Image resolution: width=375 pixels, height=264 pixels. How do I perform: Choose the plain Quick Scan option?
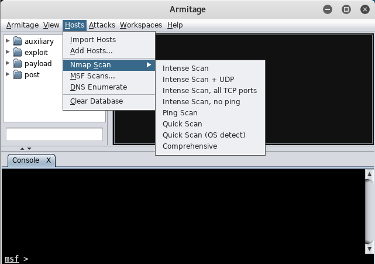(210, 124)
